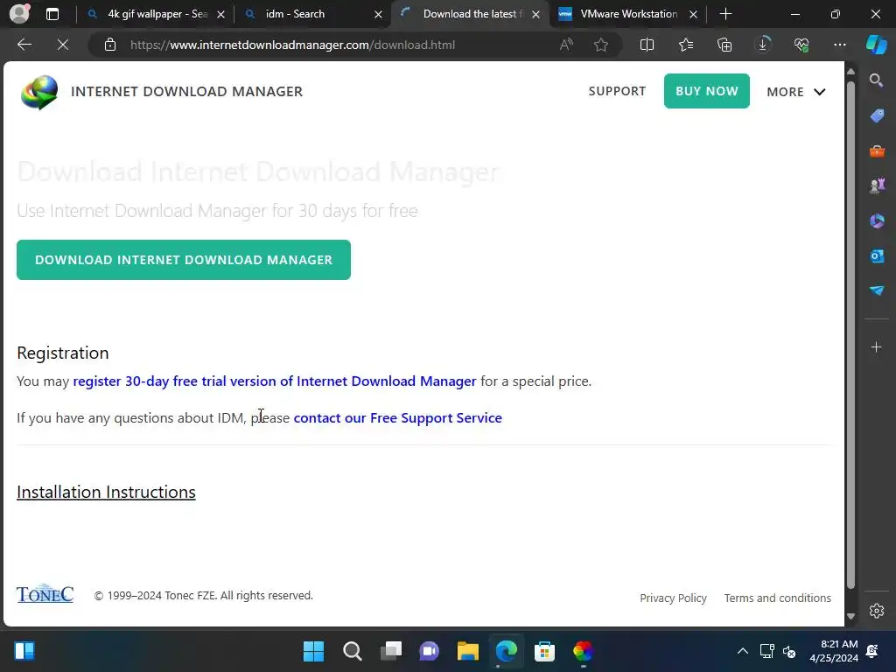The height and width of the screenshot is (672, 896).
Task: Click the IDM logo in page header
Action: click(x=39, y=92)
